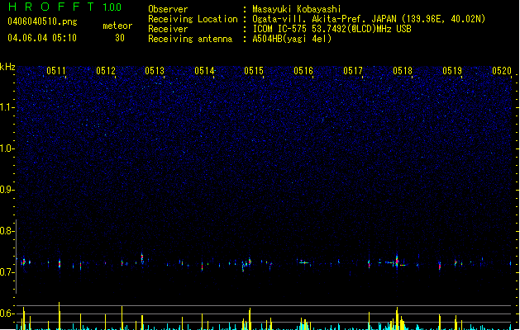Click the 0.9 kHz axis label
Viewport: 520px width, 330px height.
(7, 190)
